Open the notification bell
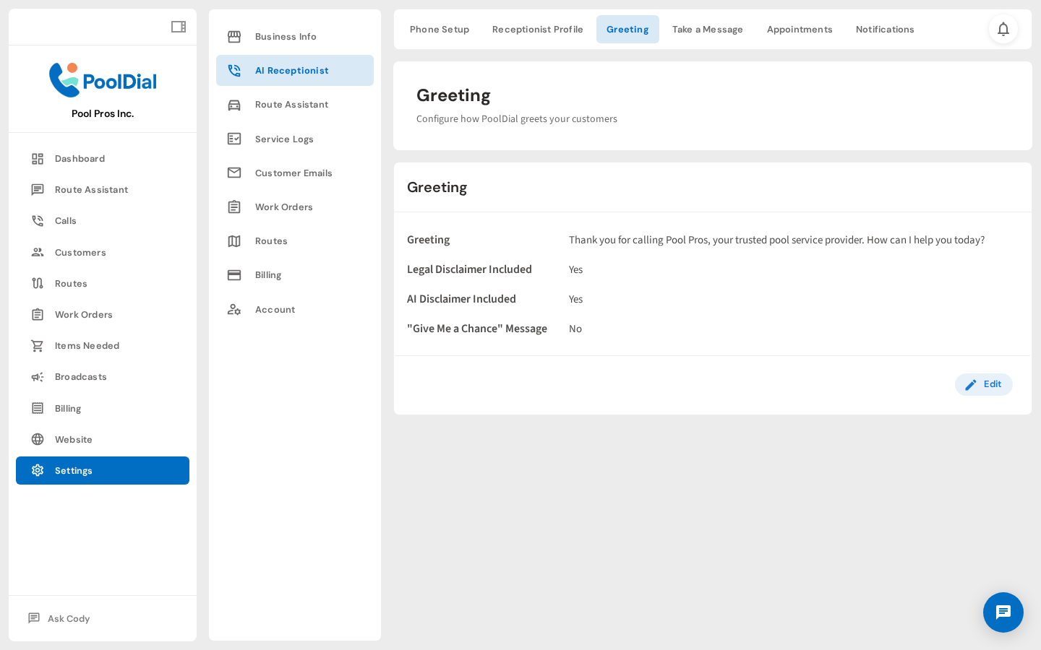Screen dimensions: 1041x650 tap(1003, 29)
